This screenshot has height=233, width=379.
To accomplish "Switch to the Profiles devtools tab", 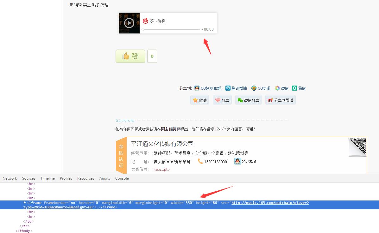I will [66, 178].
